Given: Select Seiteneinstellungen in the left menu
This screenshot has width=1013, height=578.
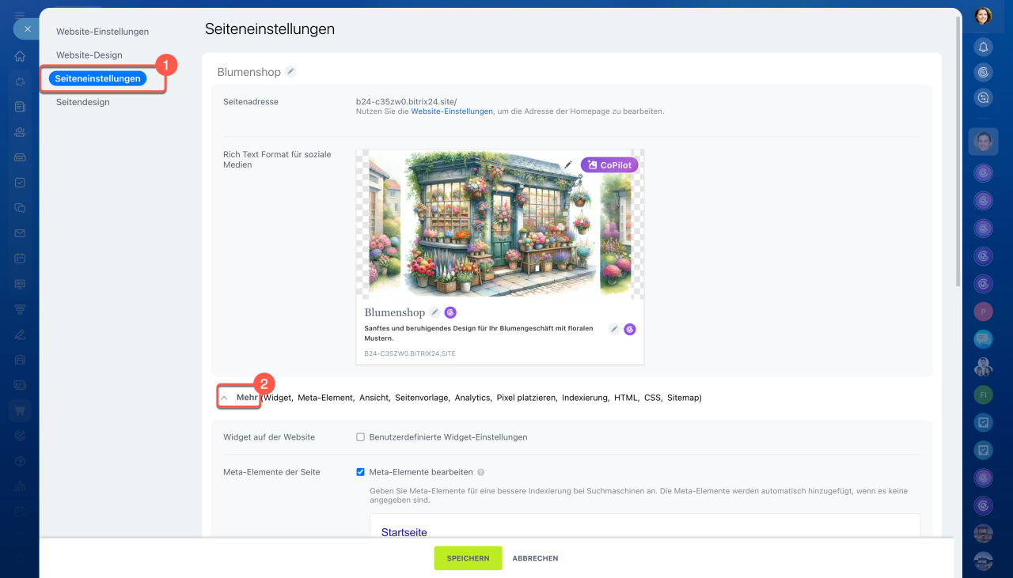Looking at the screenshot, I should coord(98,78).
